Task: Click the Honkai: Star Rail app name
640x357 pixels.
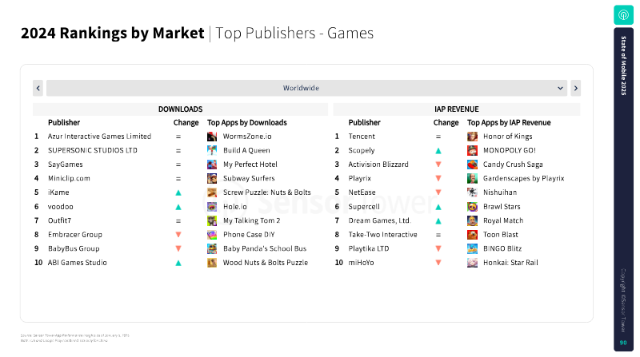Action: click(510, 263)
